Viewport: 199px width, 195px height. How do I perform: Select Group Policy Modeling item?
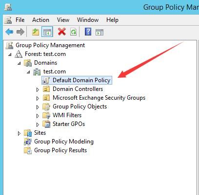59,142
